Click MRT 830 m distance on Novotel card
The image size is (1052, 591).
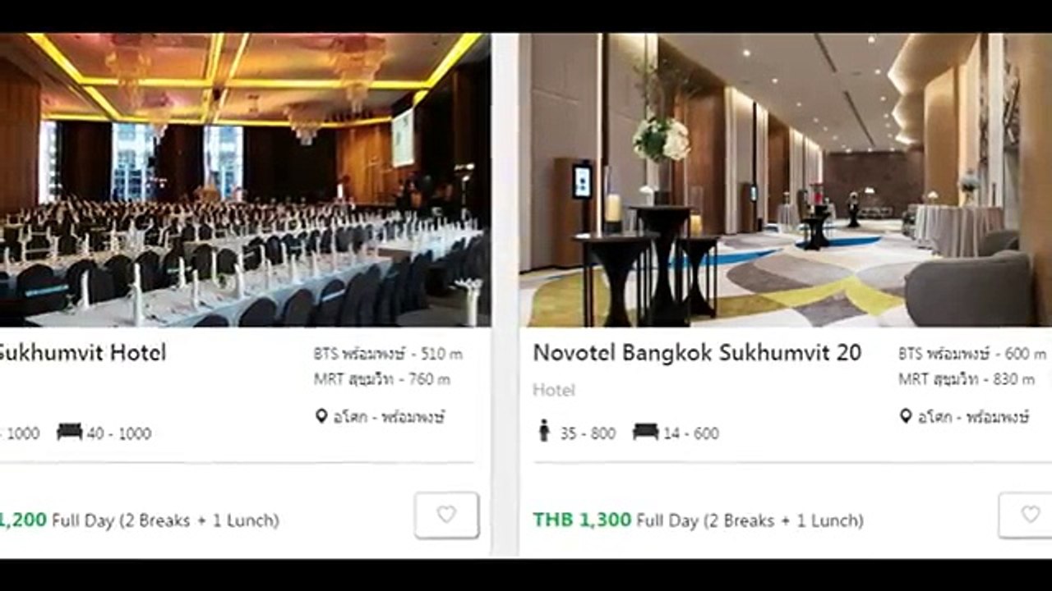coord(967,379)
